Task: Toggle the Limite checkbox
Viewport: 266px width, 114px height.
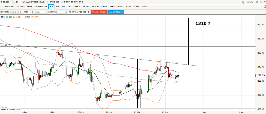Action: 57,12
